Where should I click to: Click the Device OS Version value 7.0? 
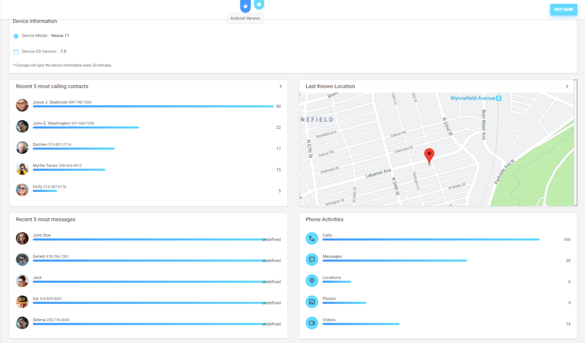tap(63, 52)
